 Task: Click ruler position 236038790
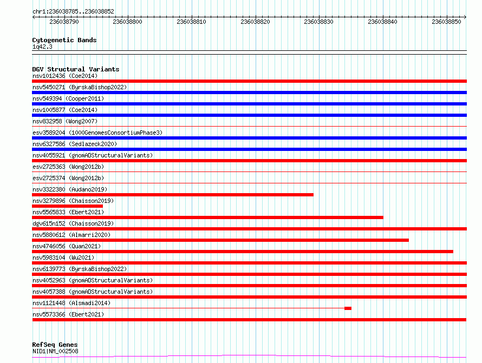[64, 22]
